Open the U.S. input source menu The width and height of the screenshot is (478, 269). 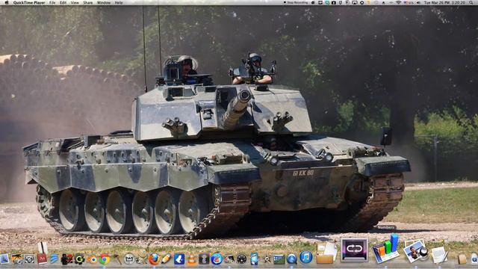pos(409,2)
